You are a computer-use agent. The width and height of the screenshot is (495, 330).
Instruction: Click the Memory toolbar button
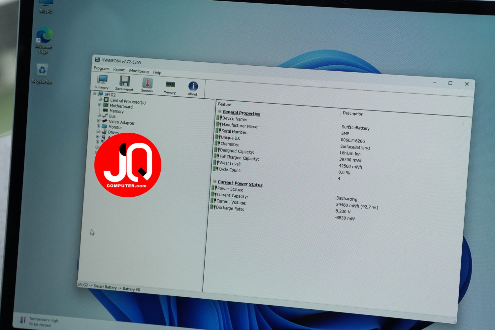click(170, 87)
